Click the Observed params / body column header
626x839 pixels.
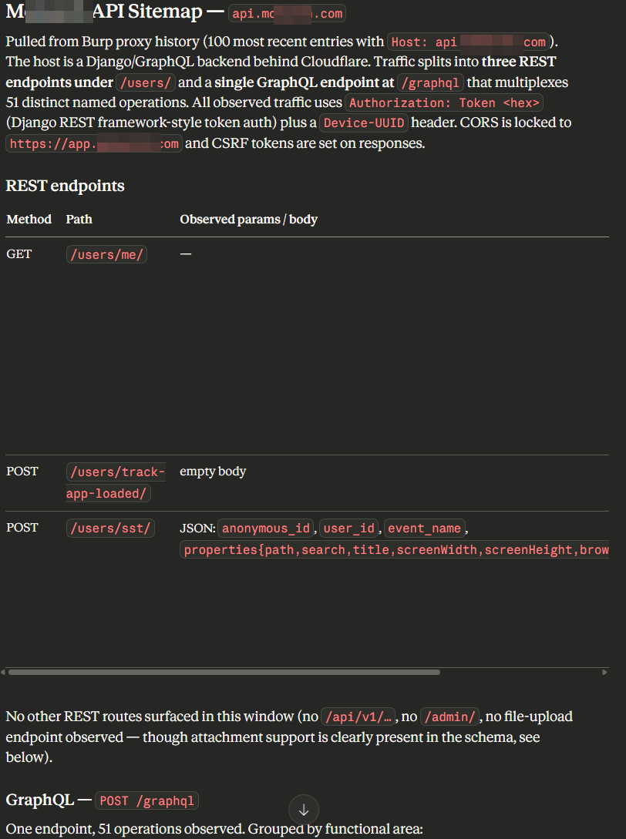click(248, 220)
